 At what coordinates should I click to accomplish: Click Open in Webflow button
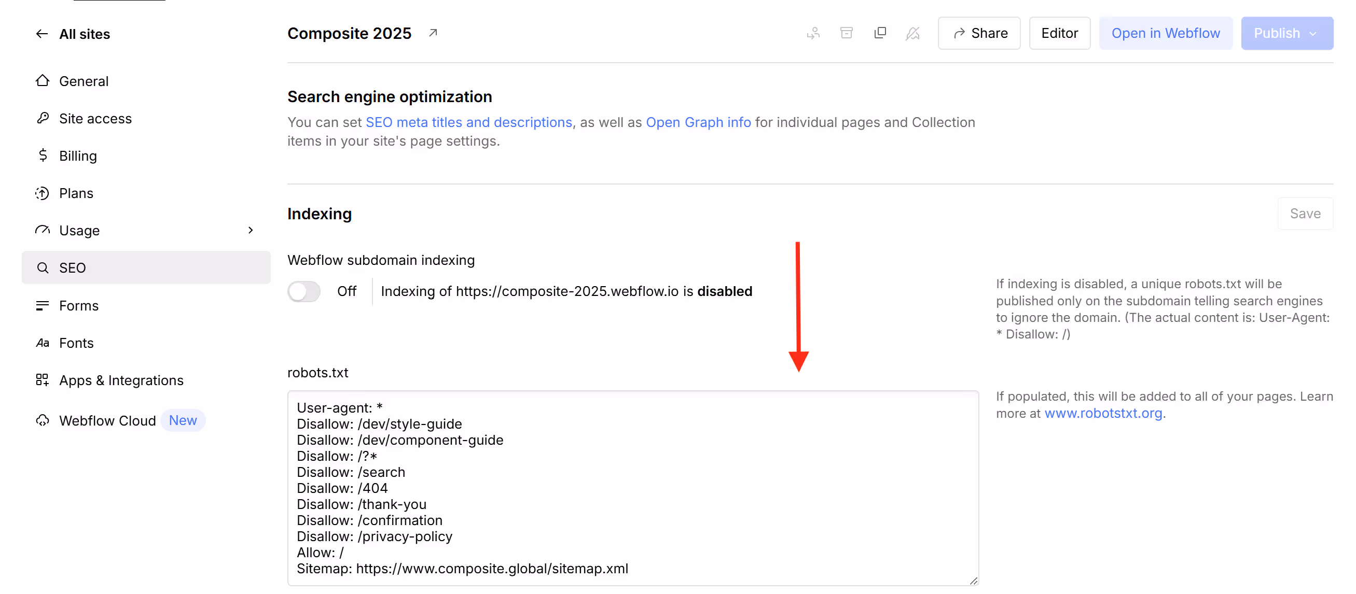1166,33
